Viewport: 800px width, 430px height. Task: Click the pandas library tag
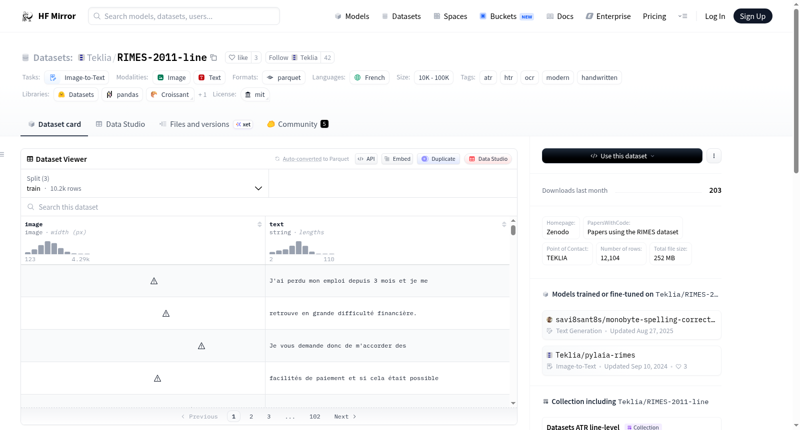tap(122, 94)
